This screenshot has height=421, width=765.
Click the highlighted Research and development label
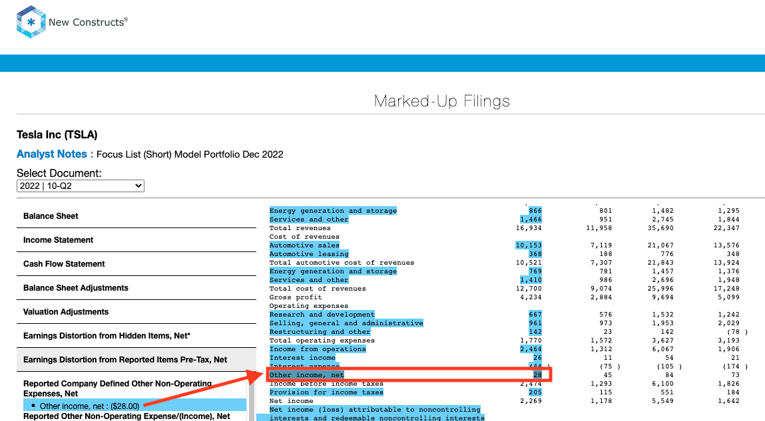point(322,315)
